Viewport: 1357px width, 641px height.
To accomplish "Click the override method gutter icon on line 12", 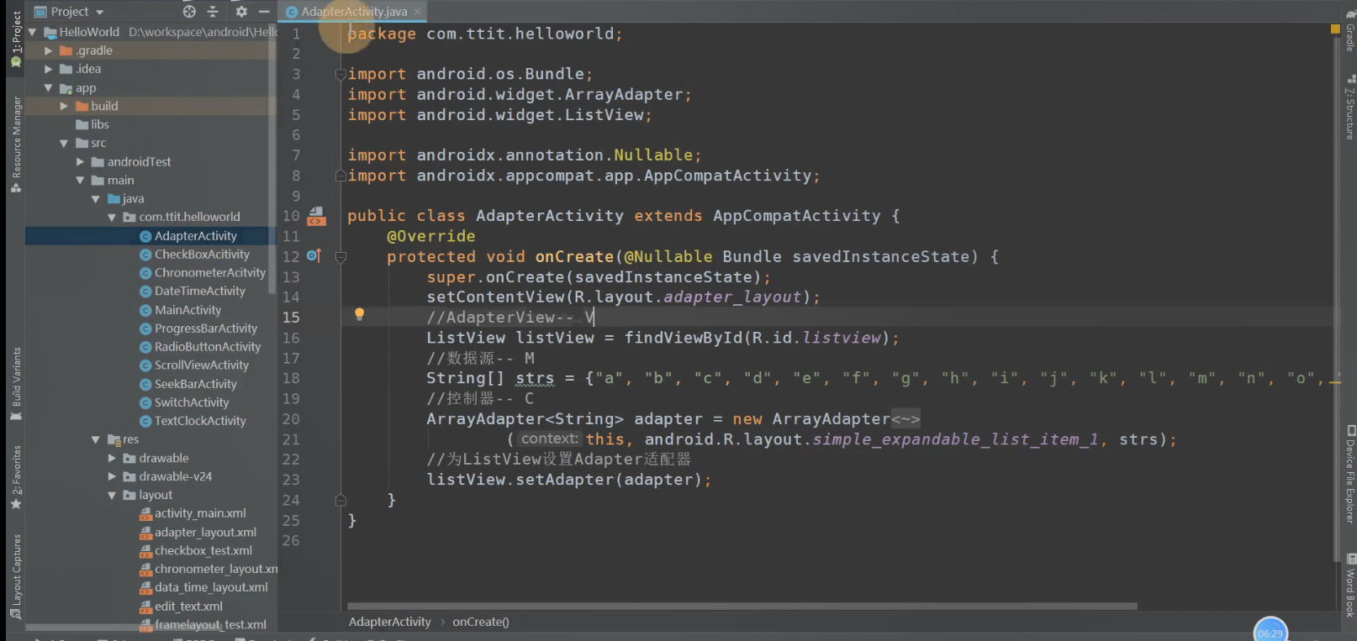I will [314, 255].
